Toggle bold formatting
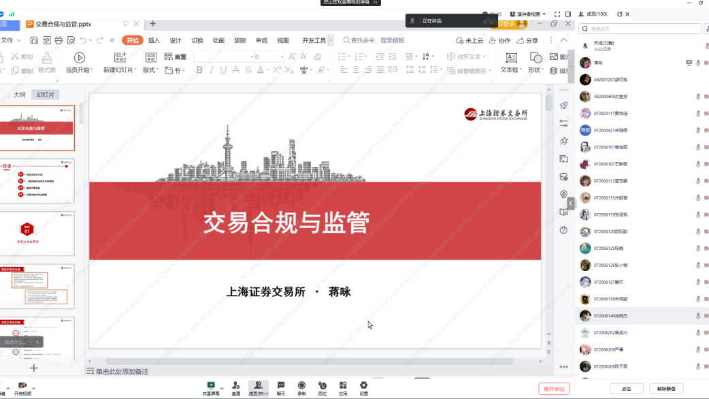 click(x=199, y=69)
